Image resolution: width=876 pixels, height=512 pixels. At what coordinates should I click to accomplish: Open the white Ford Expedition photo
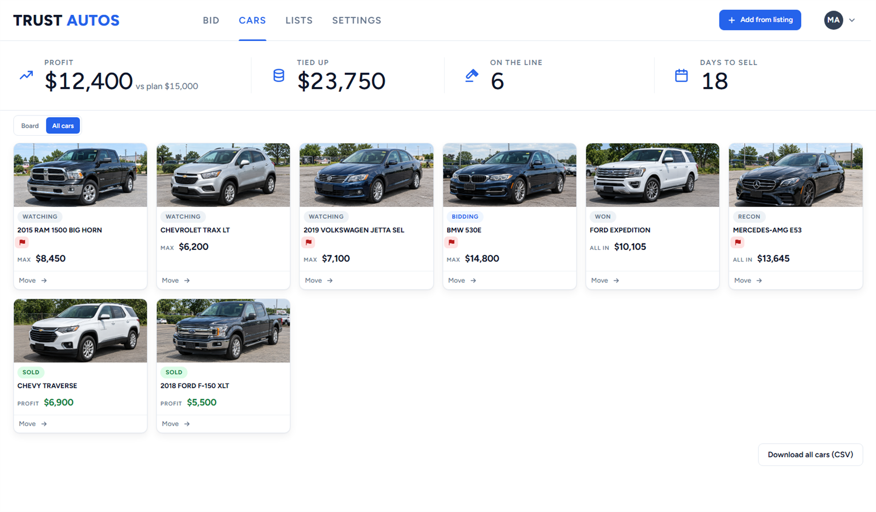click(x=653, y=175)
